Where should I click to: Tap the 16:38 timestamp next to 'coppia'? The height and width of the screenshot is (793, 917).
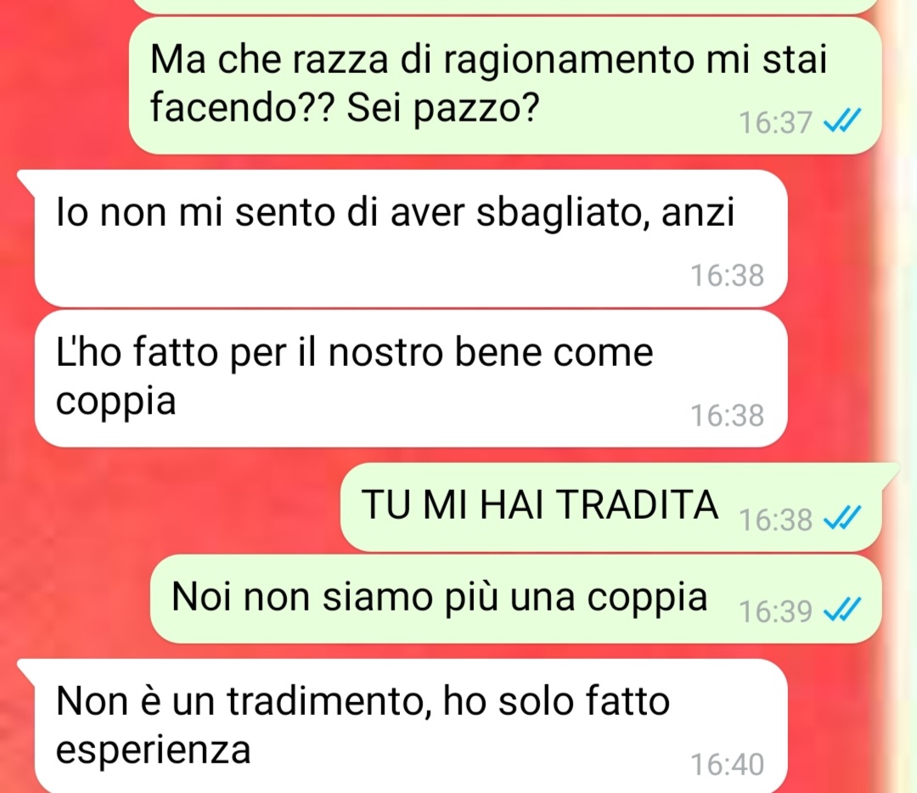[x=727, y=416]
